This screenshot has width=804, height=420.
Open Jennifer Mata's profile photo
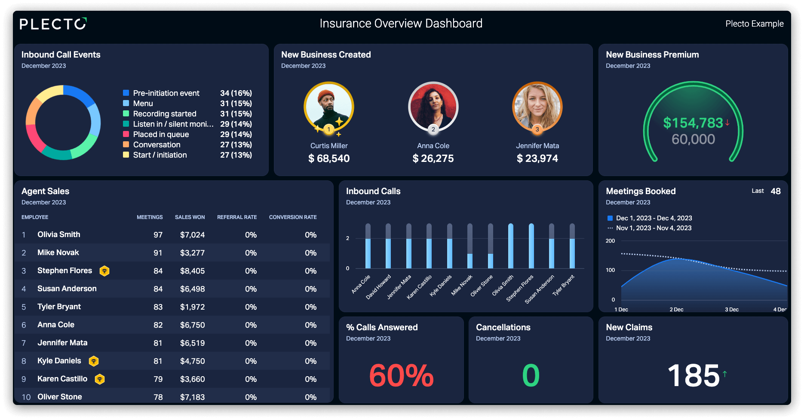(537, 107)
